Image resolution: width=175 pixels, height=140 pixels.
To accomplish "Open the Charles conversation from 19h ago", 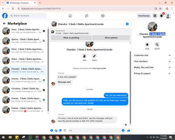I will 23,80.
